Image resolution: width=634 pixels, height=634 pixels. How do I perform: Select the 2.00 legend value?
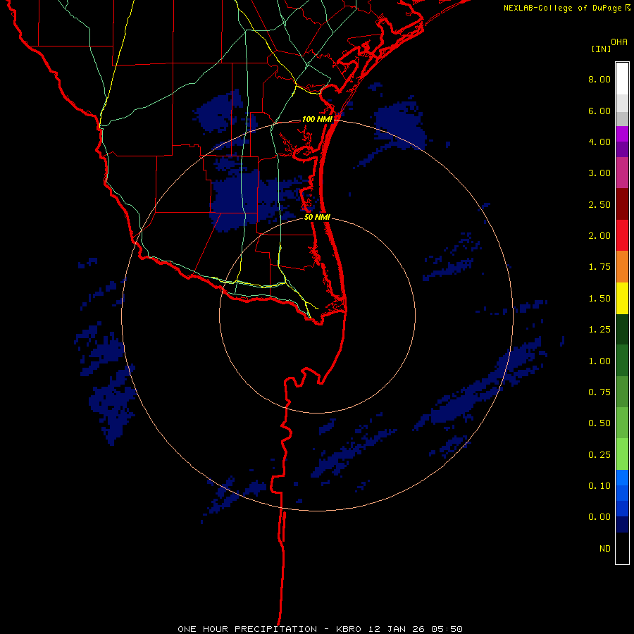tap(599, 236)
